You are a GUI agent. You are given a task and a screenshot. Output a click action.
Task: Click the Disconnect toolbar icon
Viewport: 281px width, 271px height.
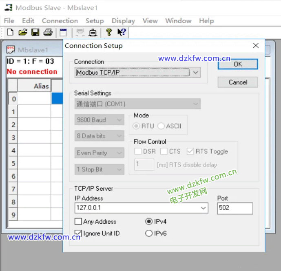pyautogui.click(x=93, y=32)
